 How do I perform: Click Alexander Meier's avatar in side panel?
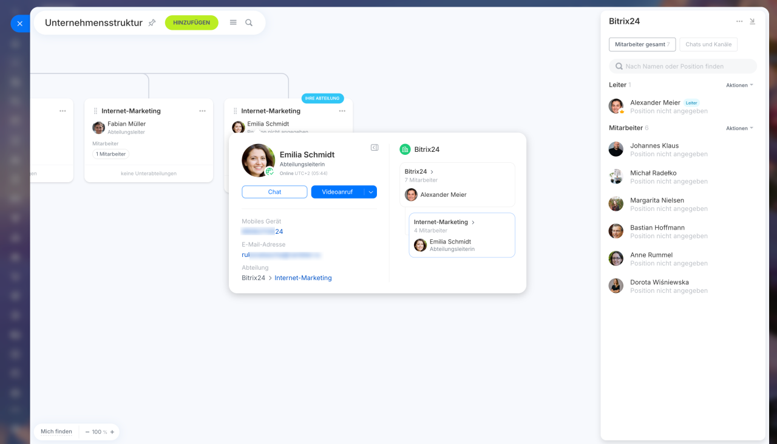coord(616,106)
